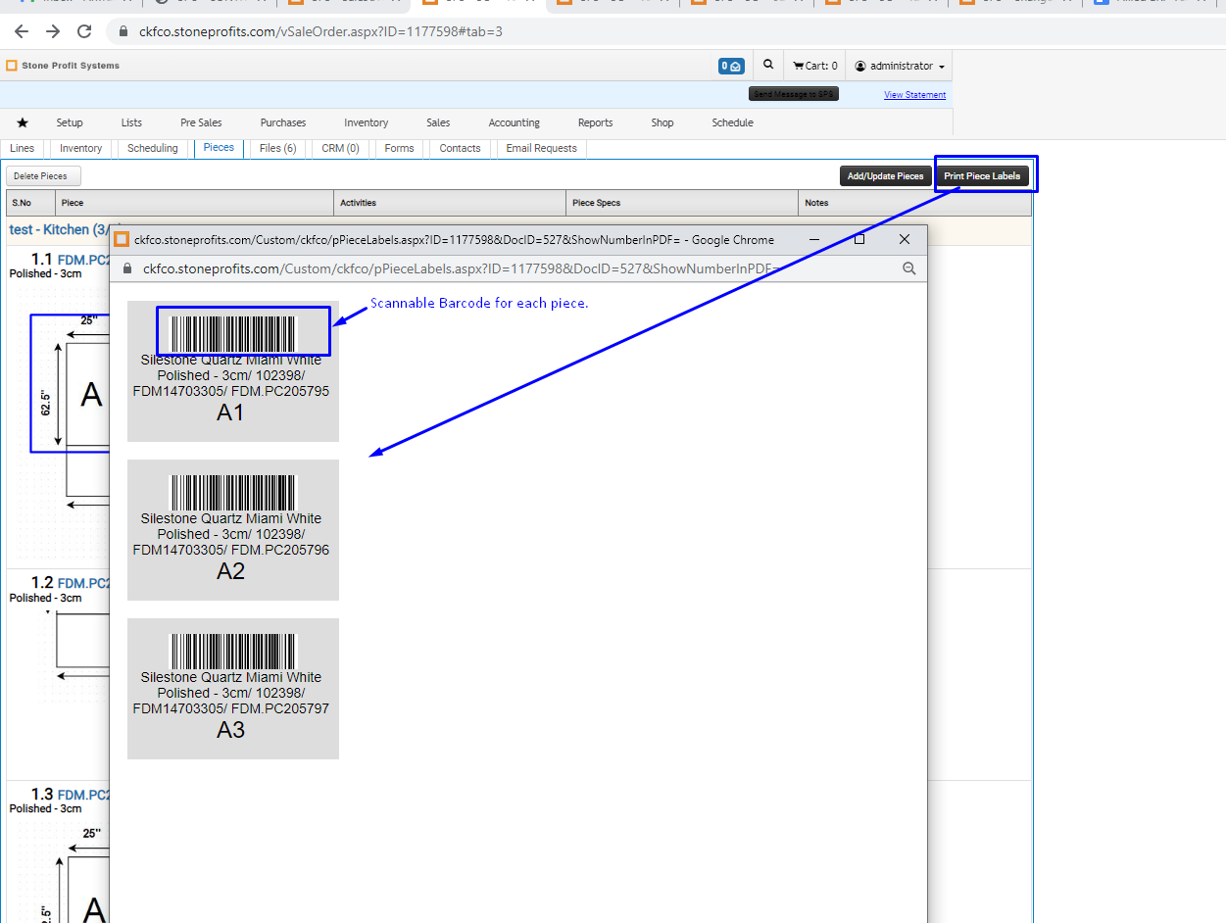Open the Shop menu
The height and width of the screenshot is (923, 1226).
point(662,122)
